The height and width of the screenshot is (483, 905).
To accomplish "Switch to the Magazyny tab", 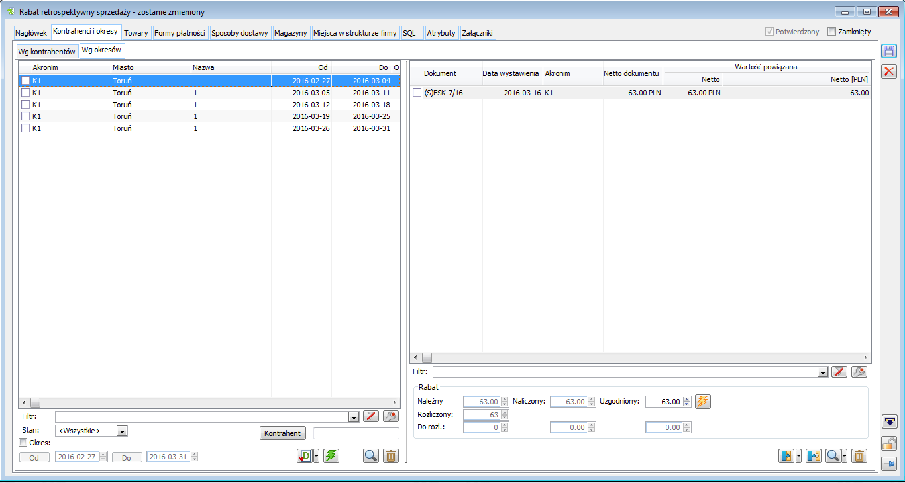I will (291, 32).
